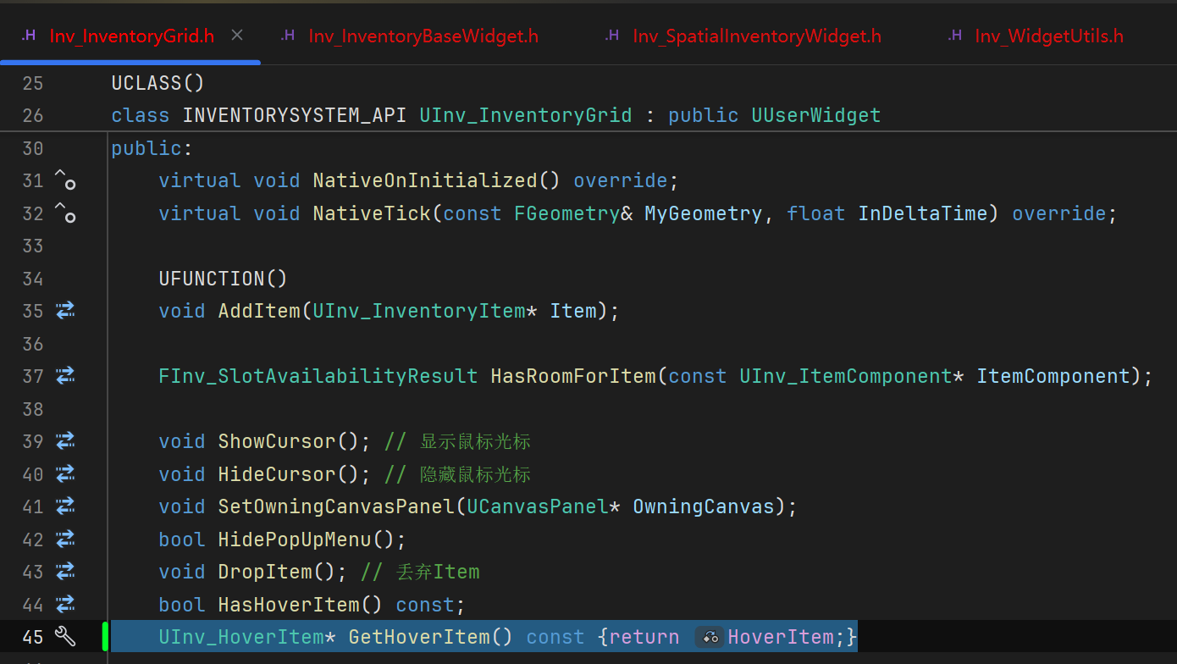Click the MyGeometry parameter name
Image resolution: width=1177 pixels, height=664 pixels.
(704, 213)
